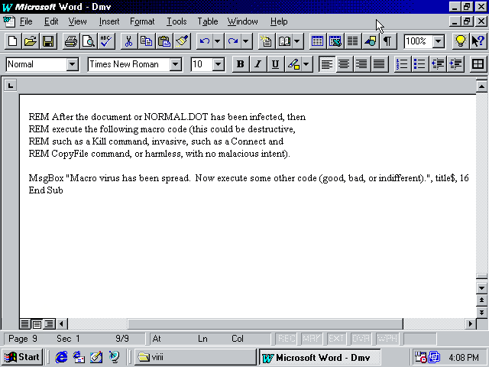Open the Columns layout button
Image resolution: width=489 pixels, height=367 pixels.
point(353,41)
